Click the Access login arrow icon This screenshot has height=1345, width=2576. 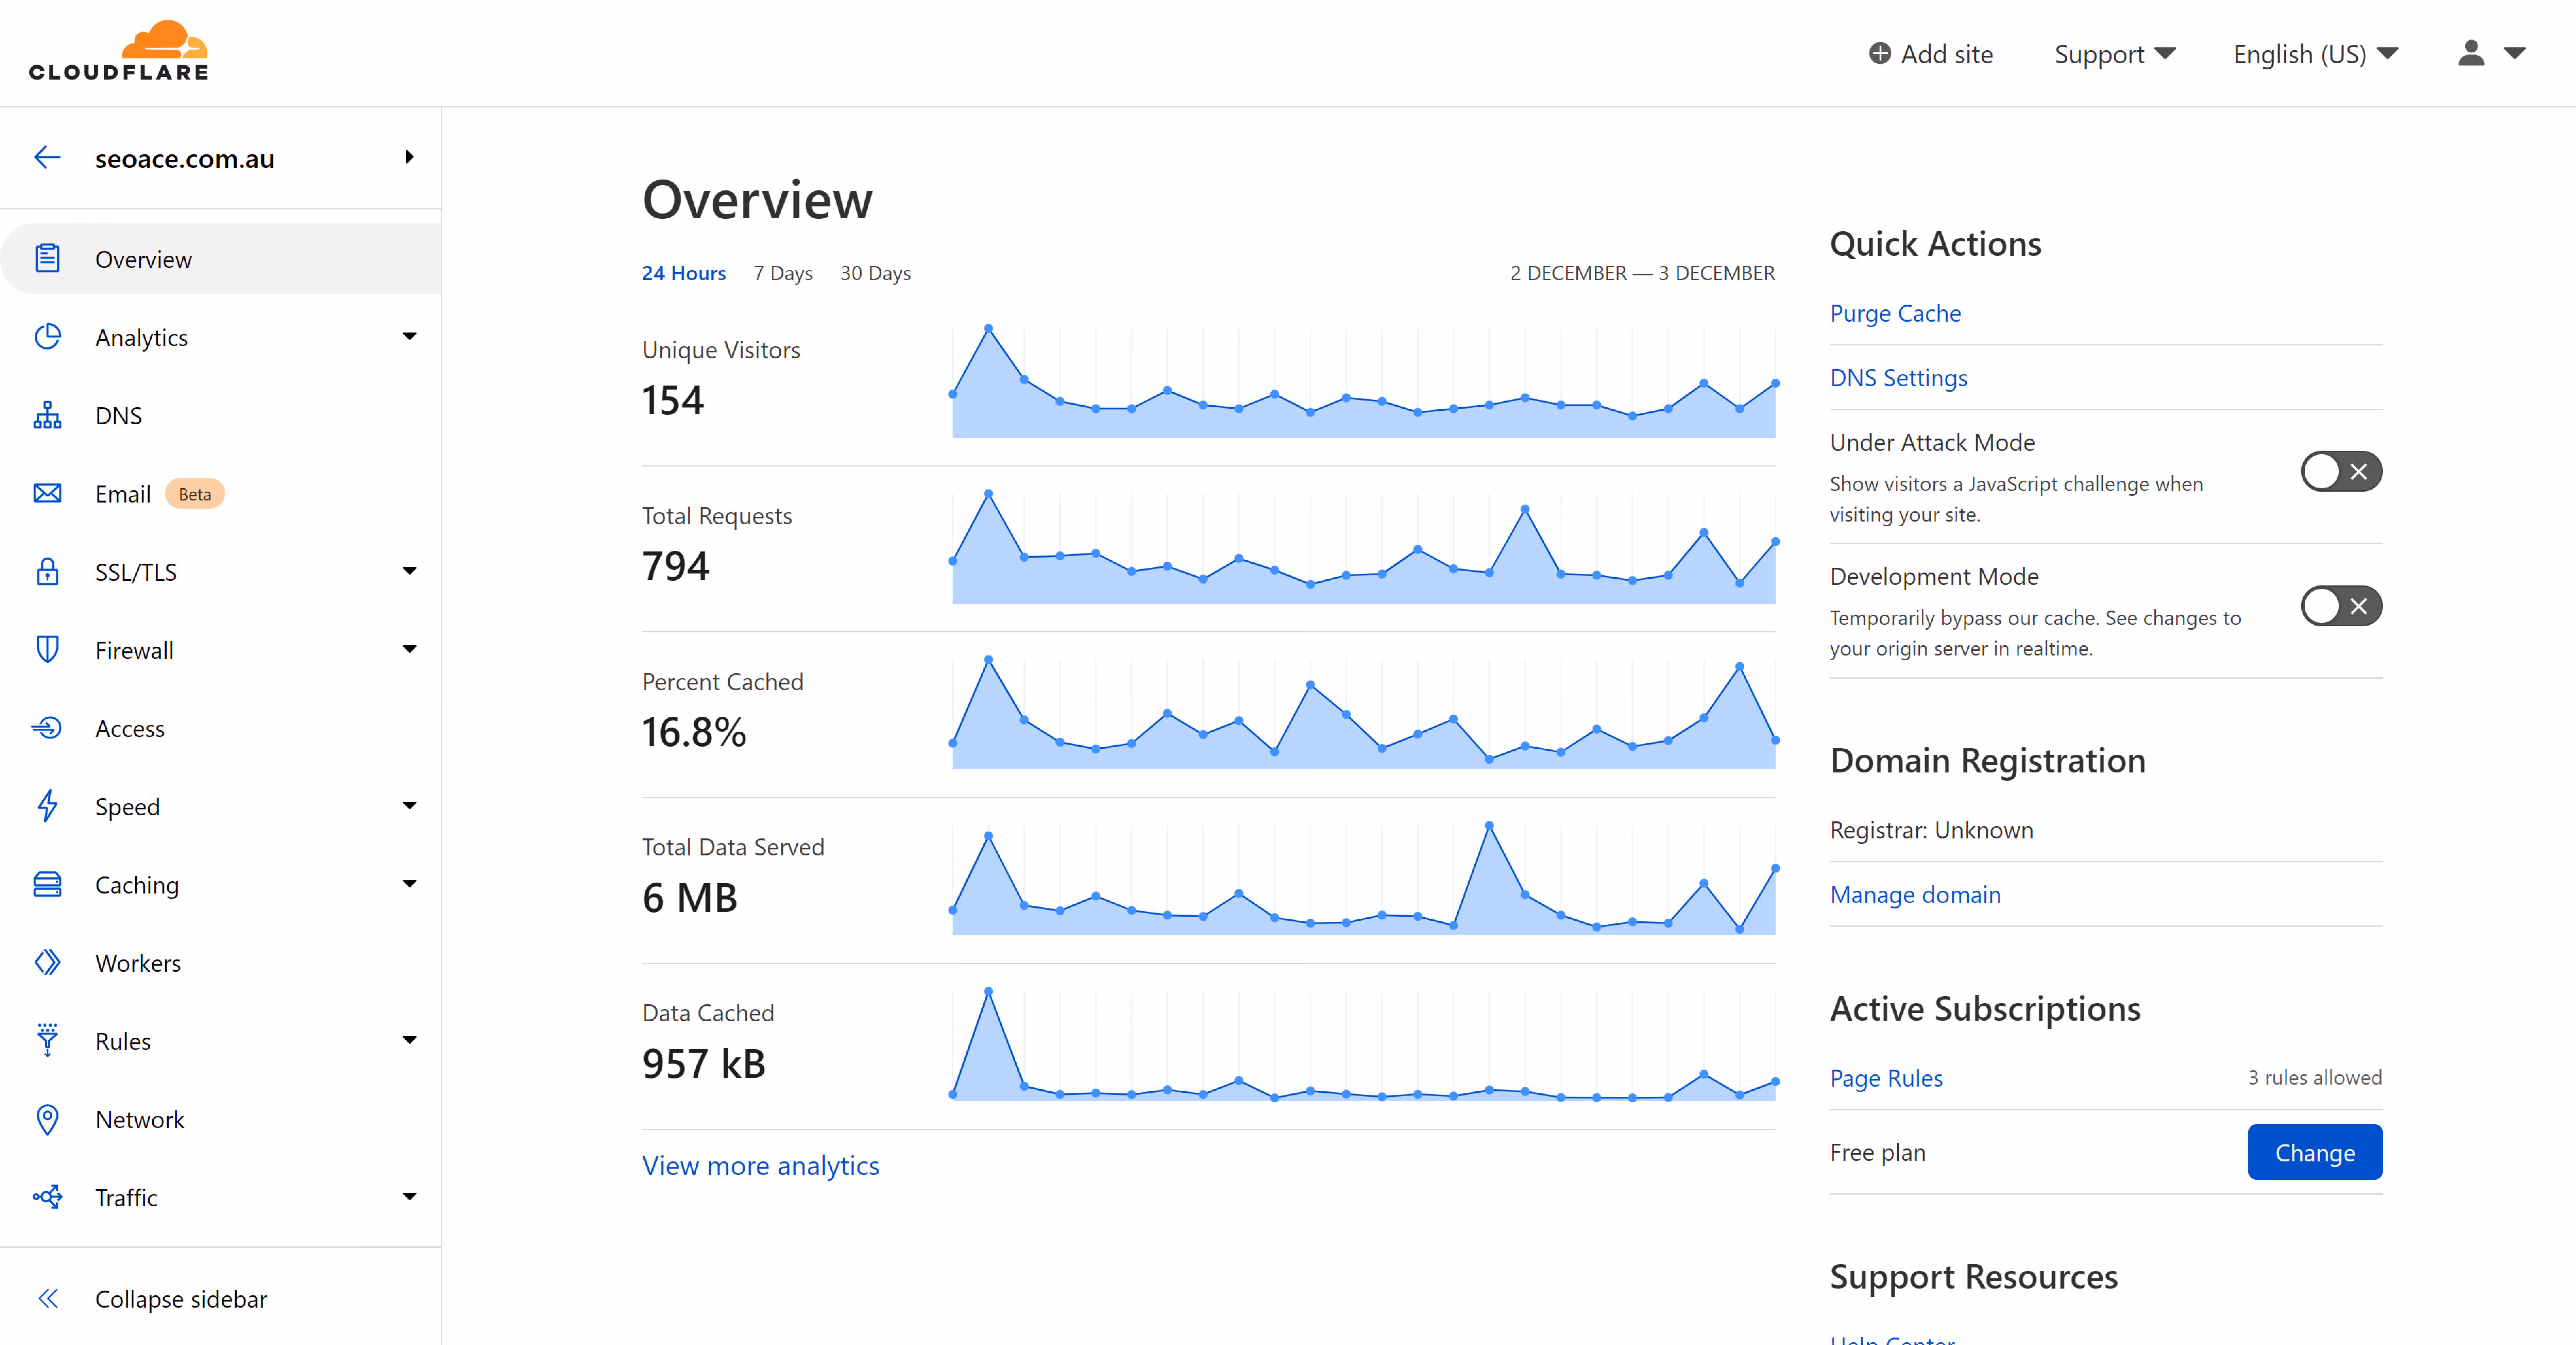(x=47, y=728)
